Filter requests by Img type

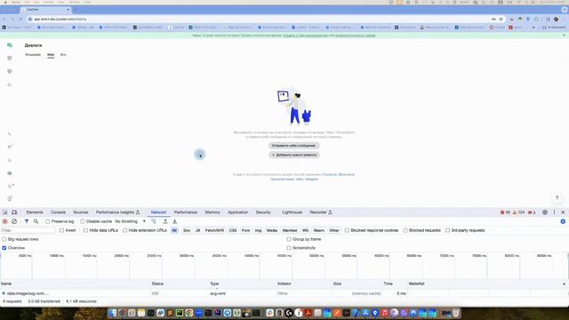click(x=258, y=230)
